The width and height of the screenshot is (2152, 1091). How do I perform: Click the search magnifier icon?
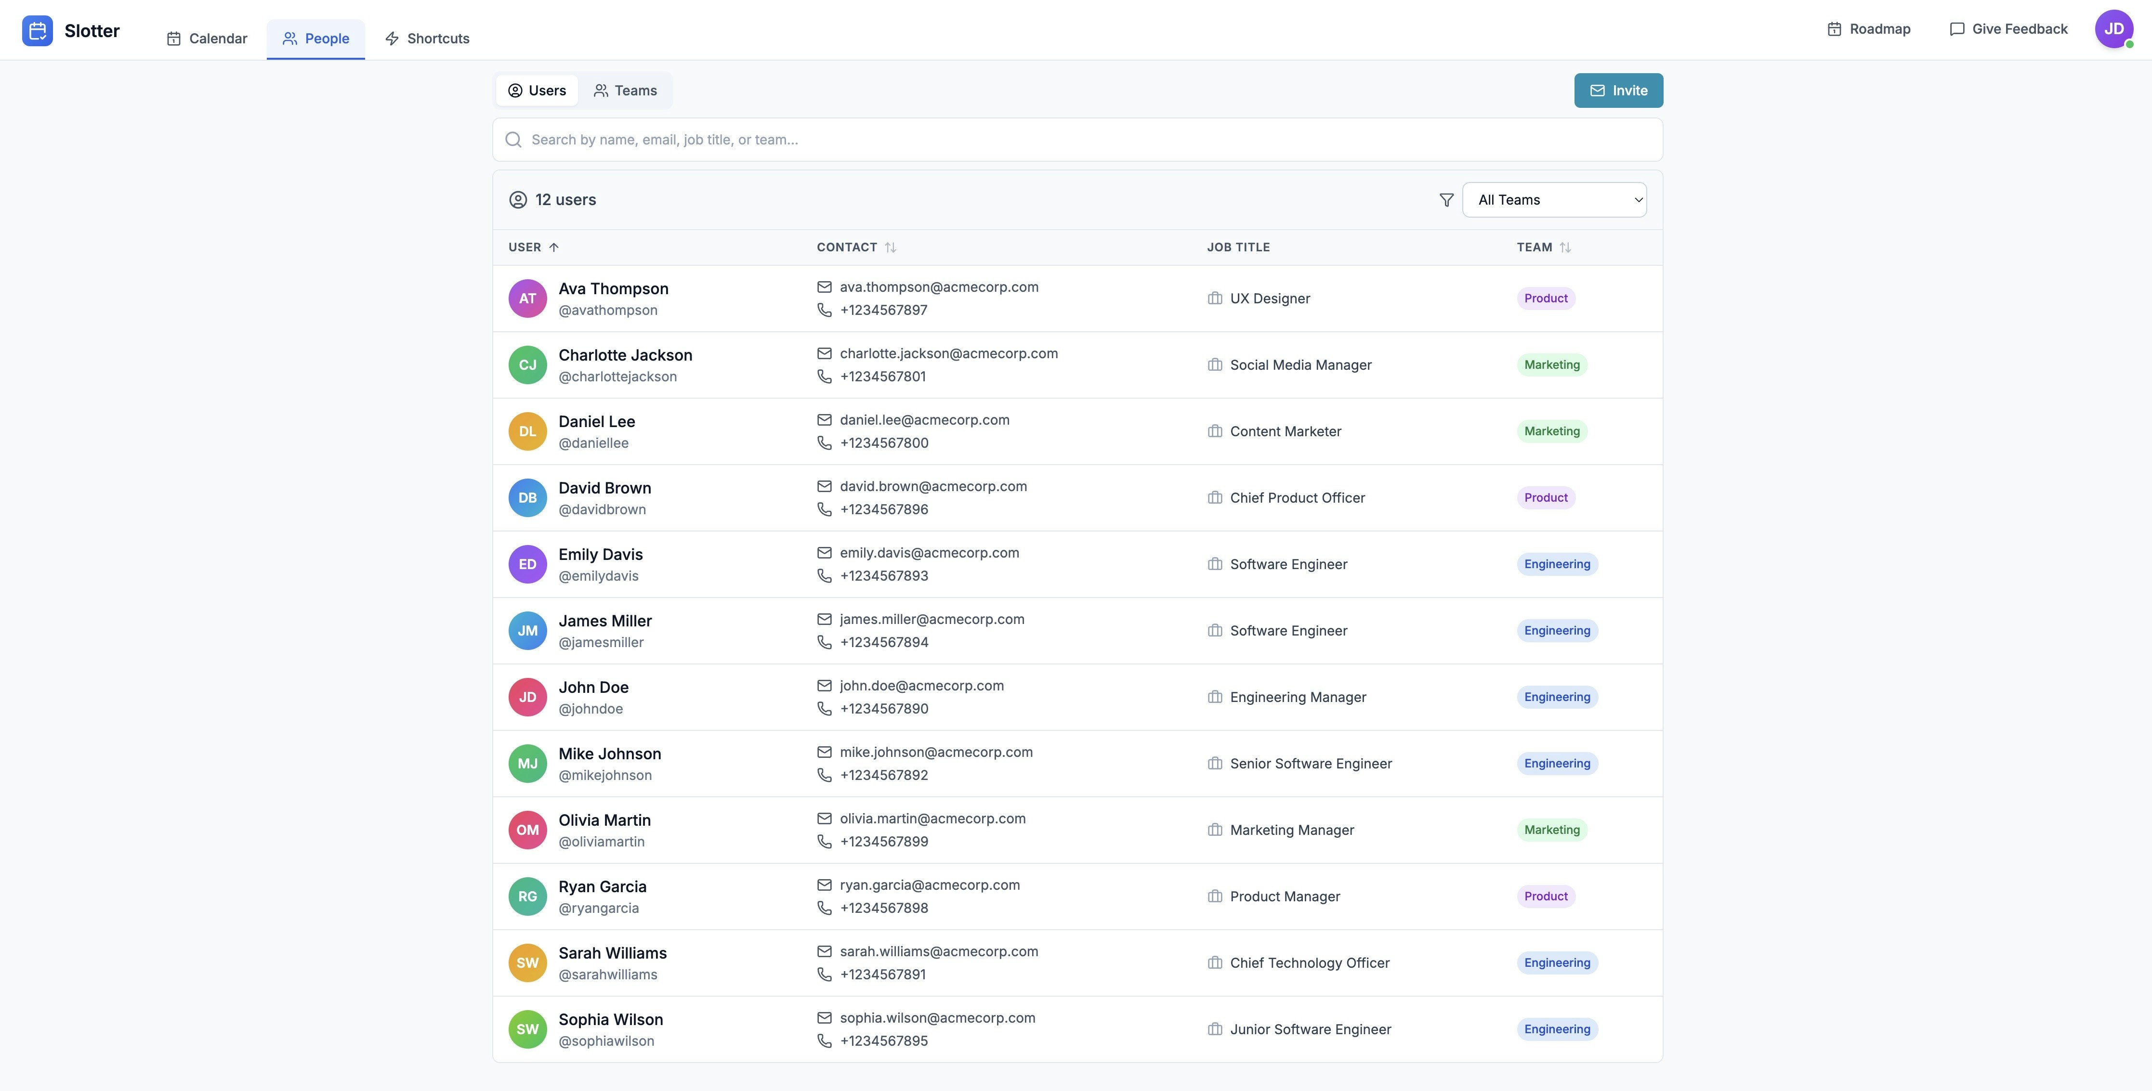[513, 140]
